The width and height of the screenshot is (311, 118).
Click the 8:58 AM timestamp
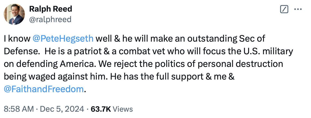(19, 109)
